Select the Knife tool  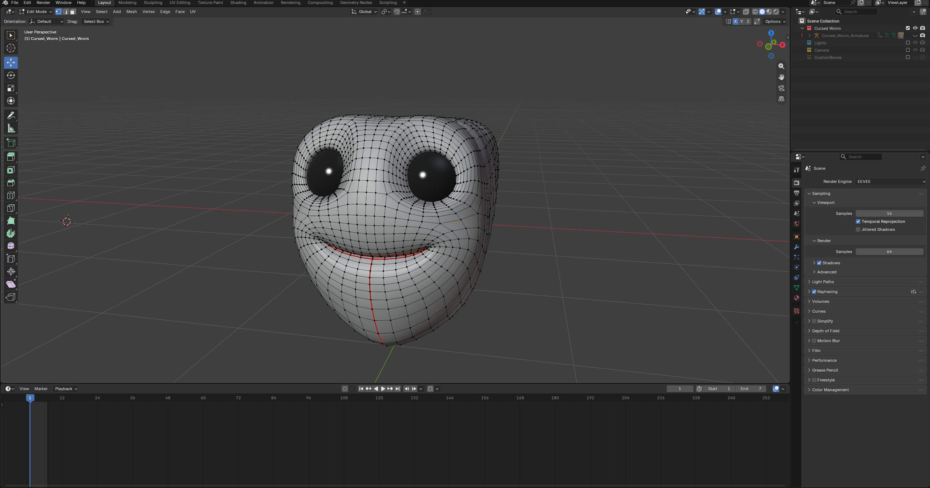[11, 208]
